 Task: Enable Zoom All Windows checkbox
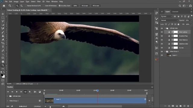point(44,6)
